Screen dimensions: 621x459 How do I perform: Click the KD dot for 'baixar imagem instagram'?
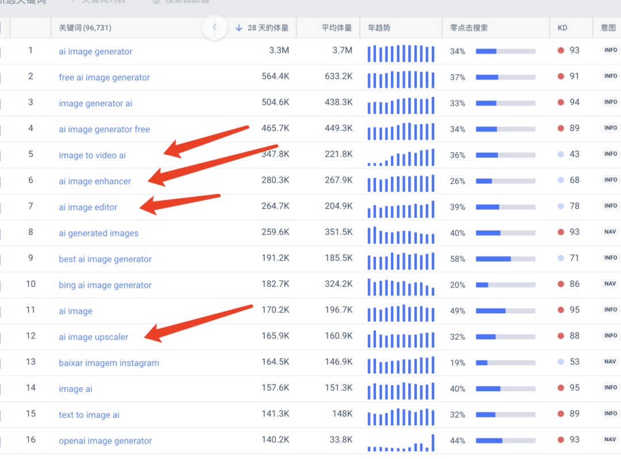point(561,362)
